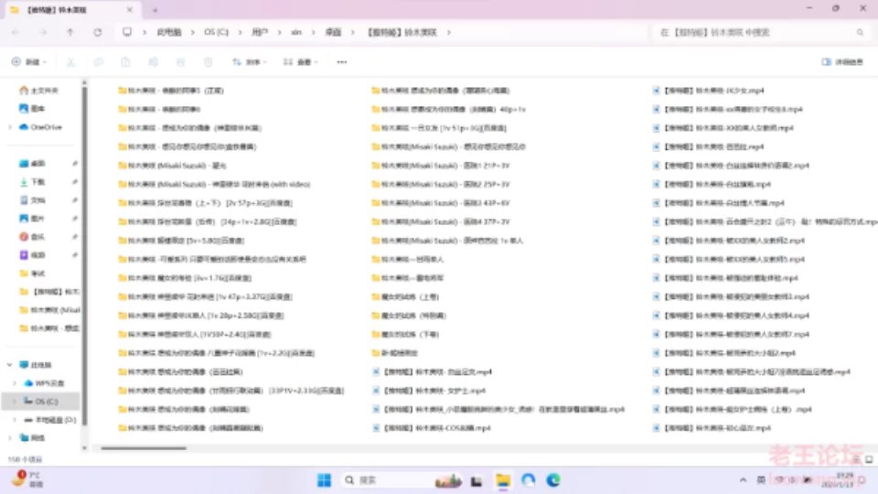The width and height of the screenshot is (878, 494).
Task: Switch to large thumbnails via status bar
Action: [x=869, y=459]
